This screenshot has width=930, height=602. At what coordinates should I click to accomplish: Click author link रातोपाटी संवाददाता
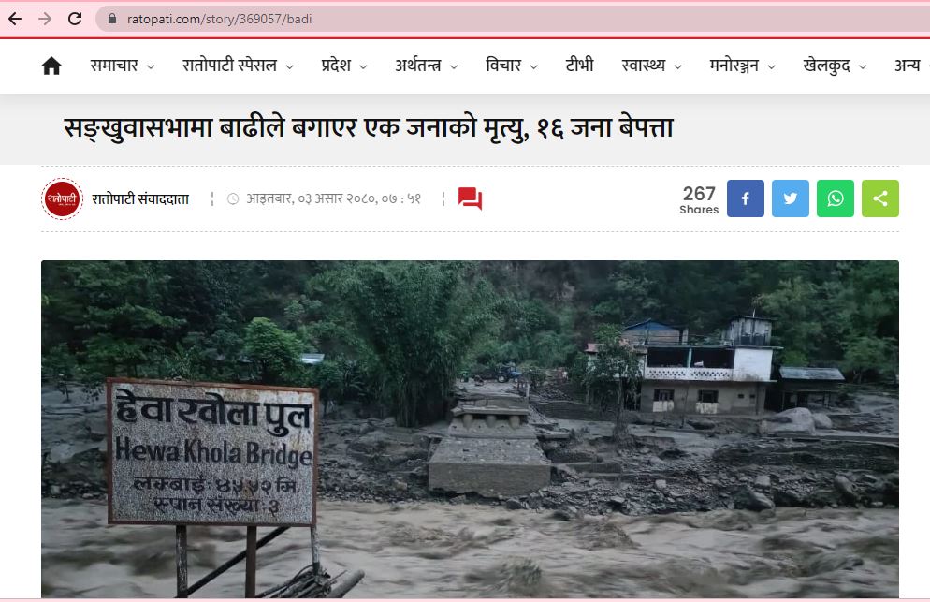coord(140,198)
